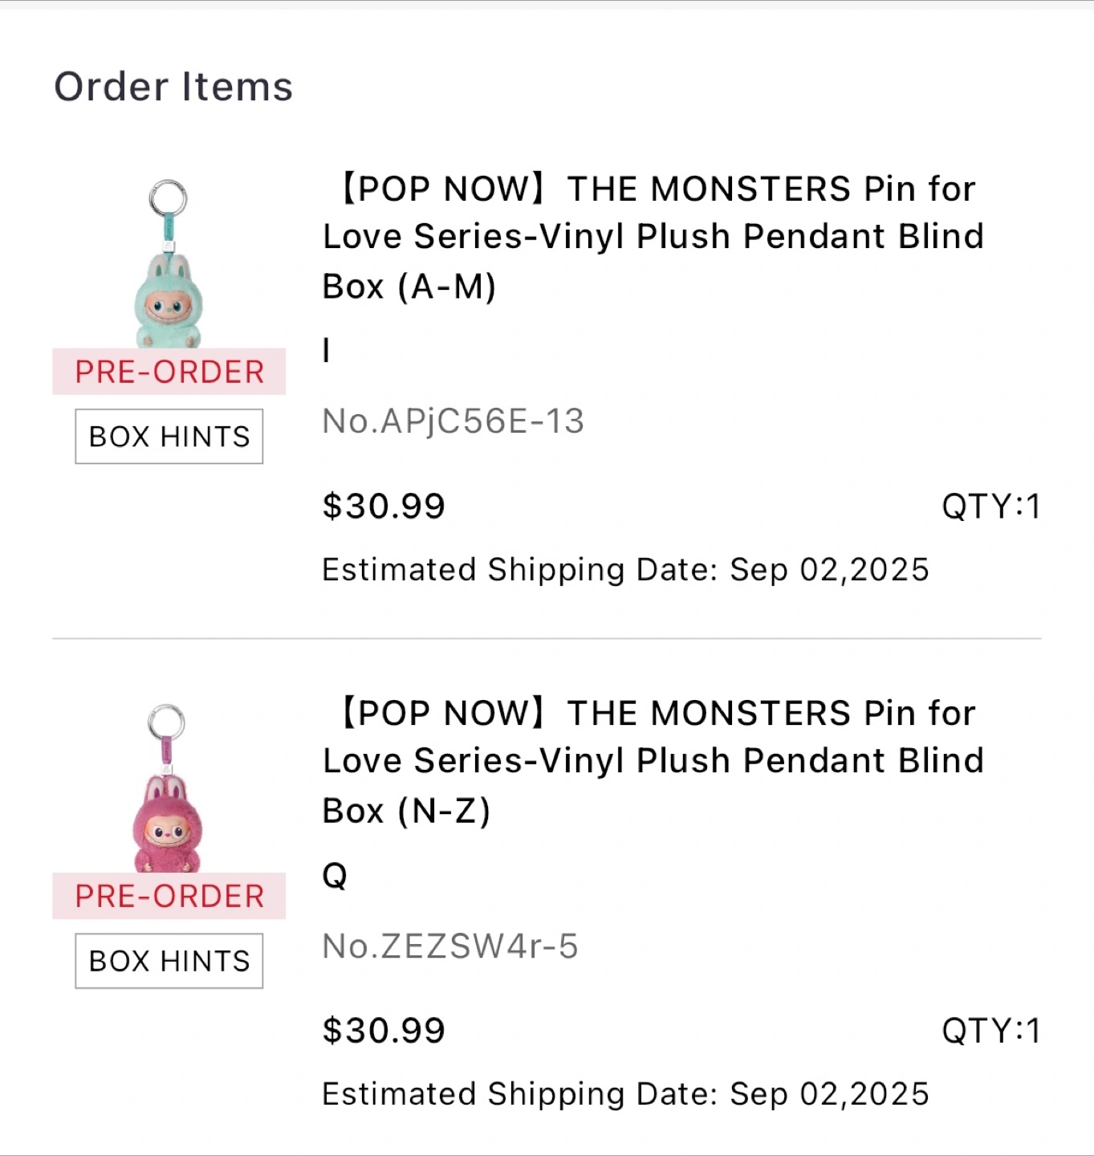This screenshot has width=1094, height=1156.
Task: Click BOX HINTS under the teal pendant
Action: point(169,437)
